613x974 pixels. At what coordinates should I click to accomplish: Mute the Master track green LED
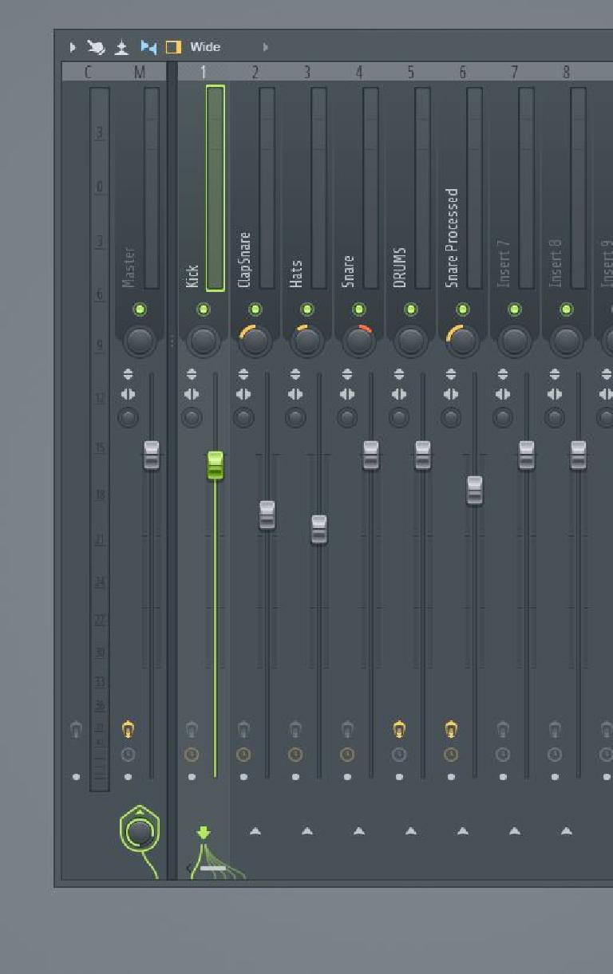point(140,309)
